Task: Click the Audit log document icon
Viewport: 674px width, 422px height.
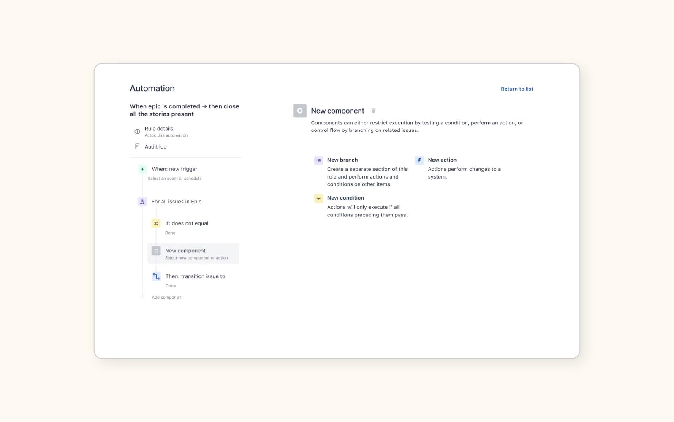Action: [137, 146]
